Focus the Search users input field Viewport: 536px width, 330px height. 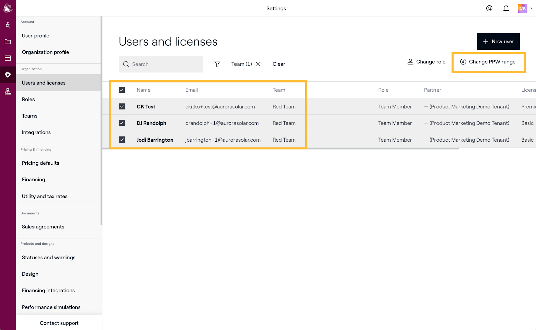(161, 64)
